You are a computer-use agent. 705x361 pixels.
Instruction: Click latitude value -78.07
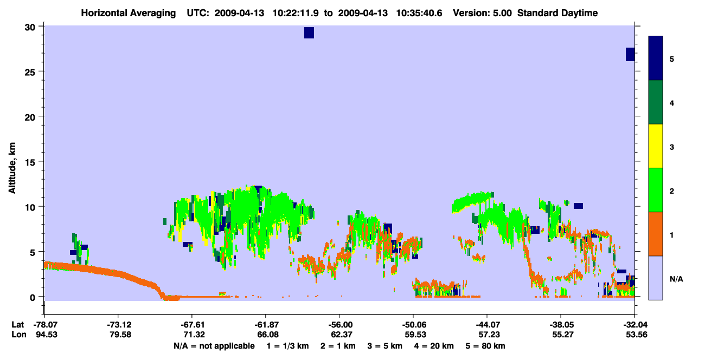[44, 325]
